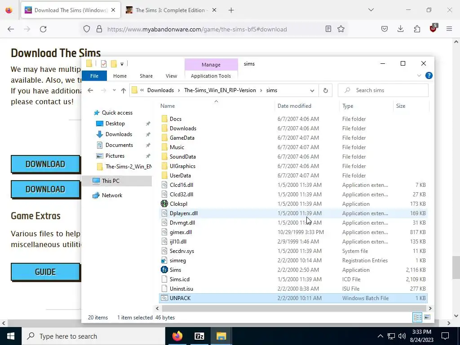
Task: Reload the page in Firefox
Action: click(x=43, y=29)
